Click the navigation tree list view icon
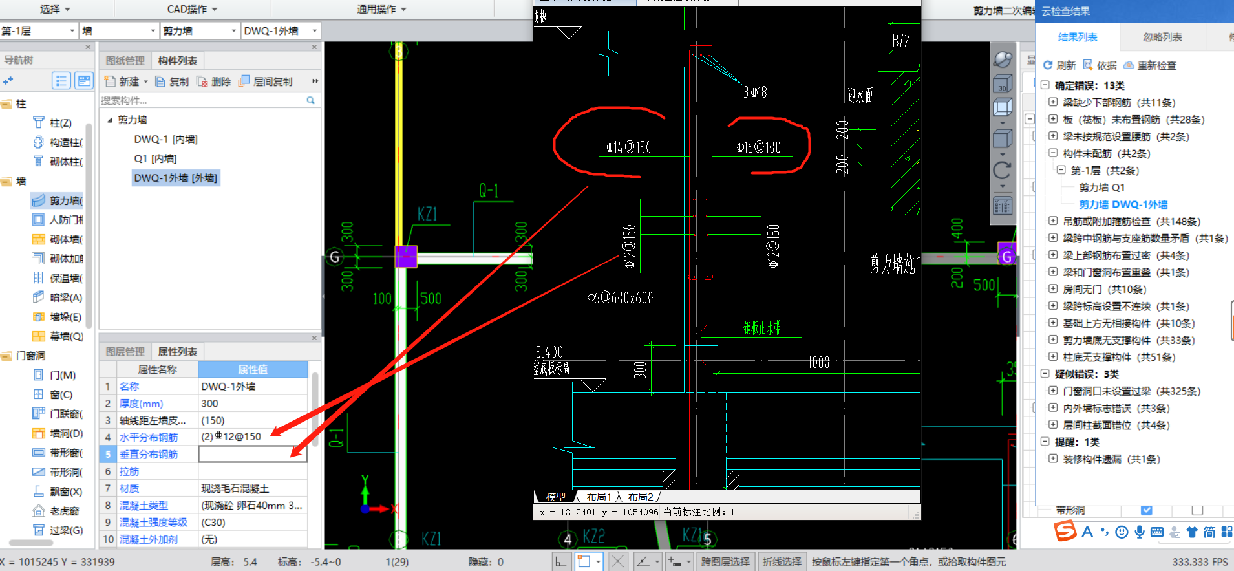This screenshot has height=571, width=1234. [x=61, y=81]
